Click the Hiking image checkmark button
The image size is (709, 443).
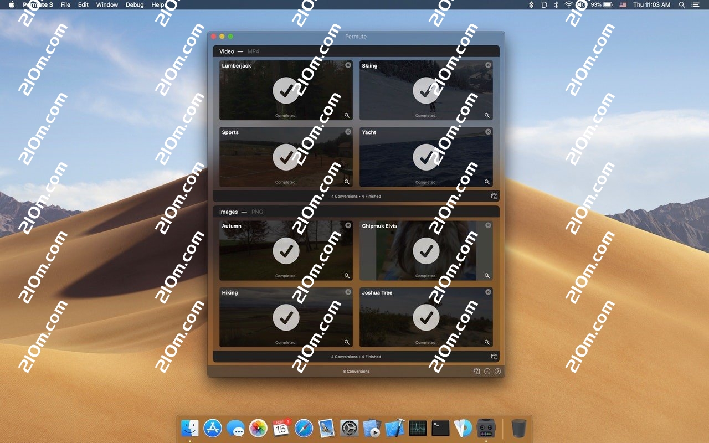(x=286, y=318)
